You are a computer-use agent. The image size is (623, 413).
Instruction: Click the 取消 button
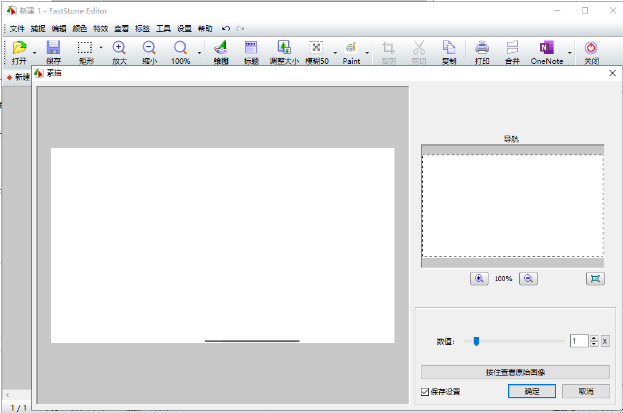coord(586,392)
